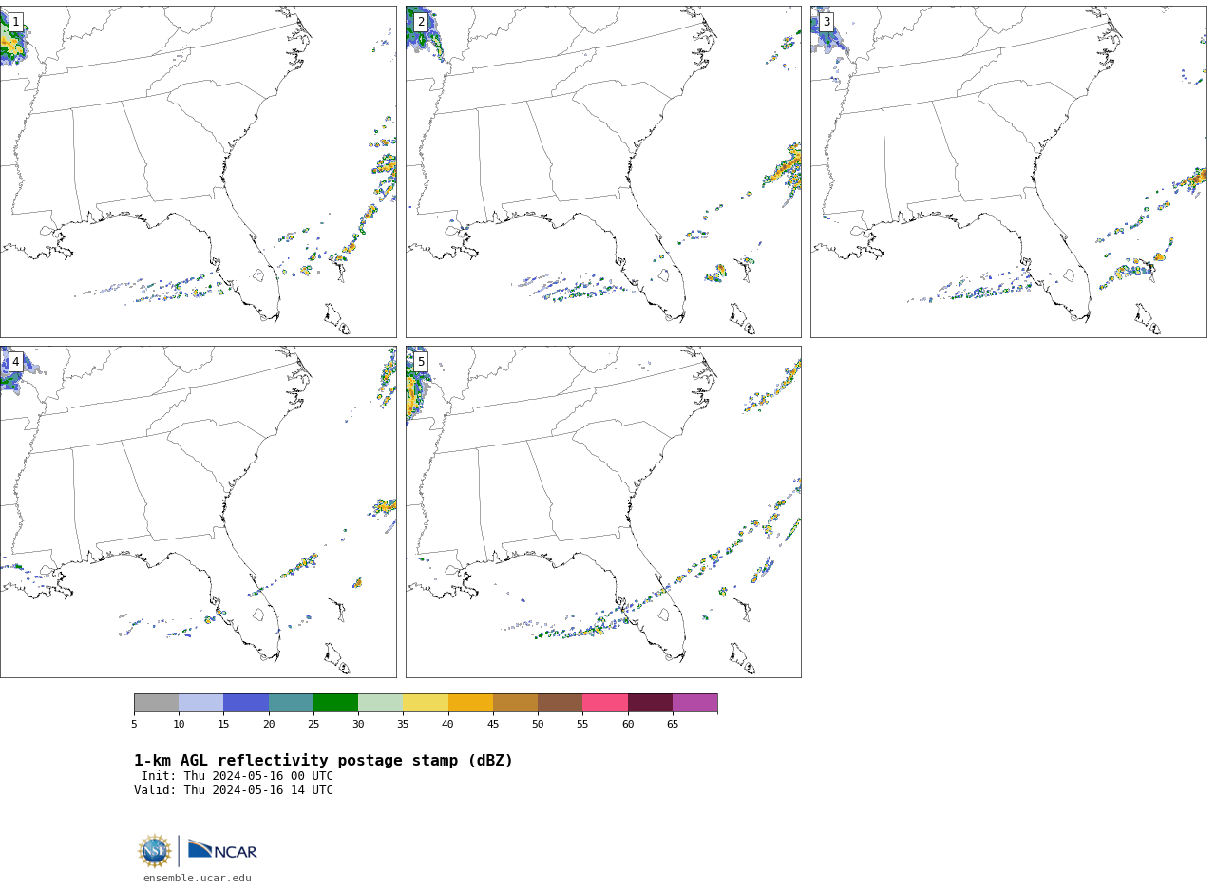Click the brown 50-55 dBZ swatch
This screenshot has height=889, width=1216.
(x=560, y=703)
